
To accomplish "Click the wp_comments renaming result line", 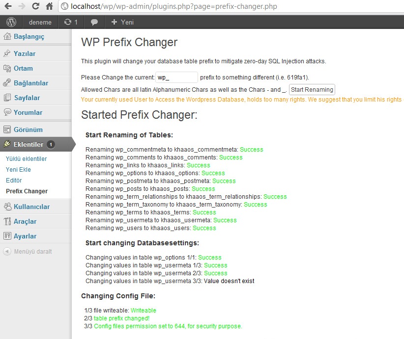I will [x=164, y=157].
